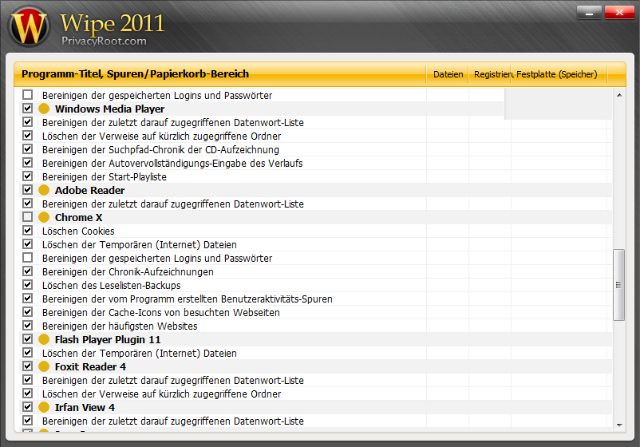Click the text Löschen des Leselisten-Backups
Image resolution: width=640 pixels, height=447 pixels.
click(x=111, y=285)
